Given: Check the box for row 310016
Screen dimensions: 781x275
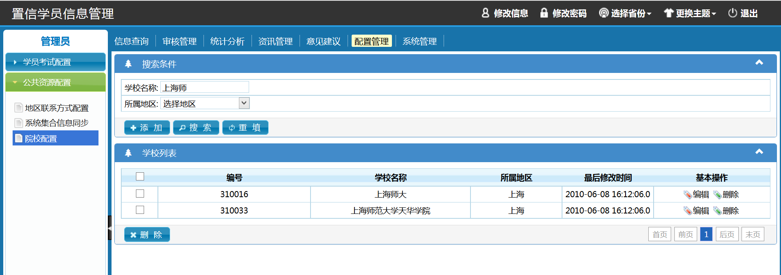Looking at the screenshot, I should point(140,194).
